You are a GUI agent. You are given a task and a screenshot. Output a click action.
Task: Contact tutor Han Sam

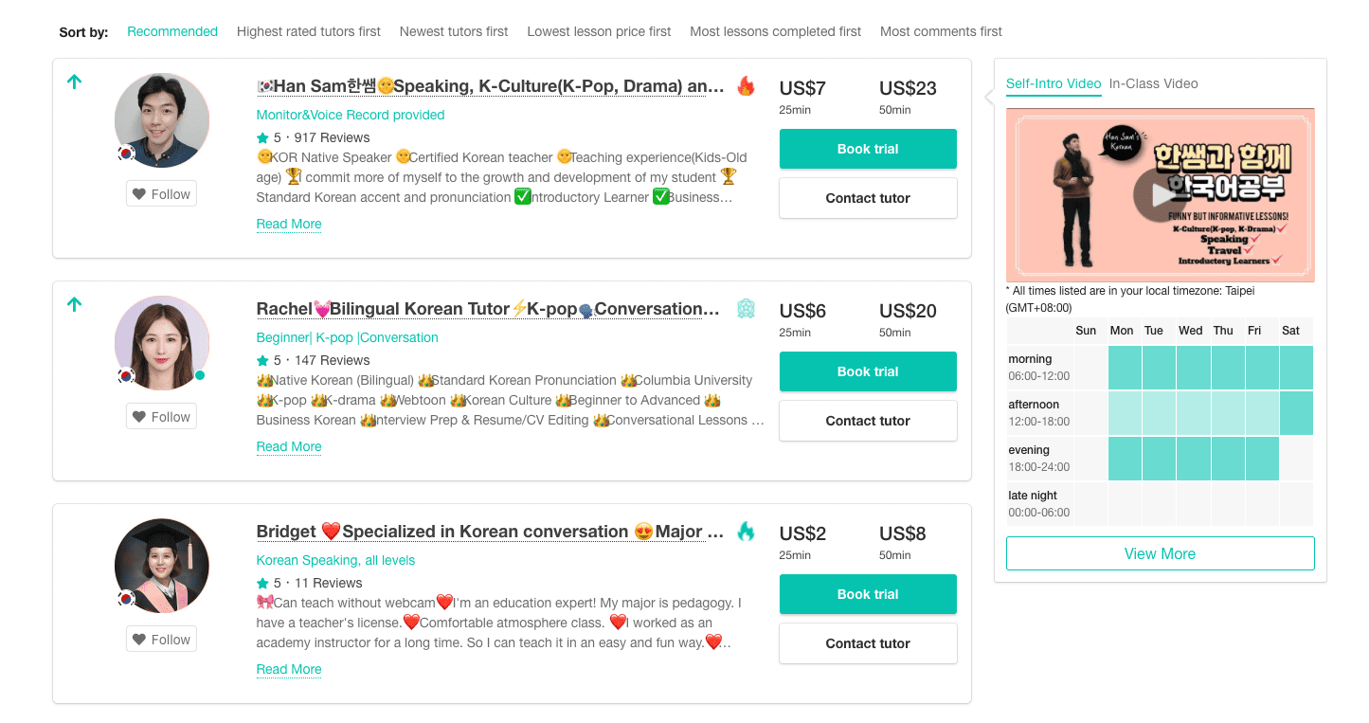click(868, 198)
